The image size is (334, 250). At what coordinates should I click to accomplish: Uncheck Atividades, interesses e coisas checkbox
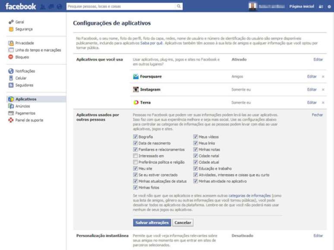[195, 175]
